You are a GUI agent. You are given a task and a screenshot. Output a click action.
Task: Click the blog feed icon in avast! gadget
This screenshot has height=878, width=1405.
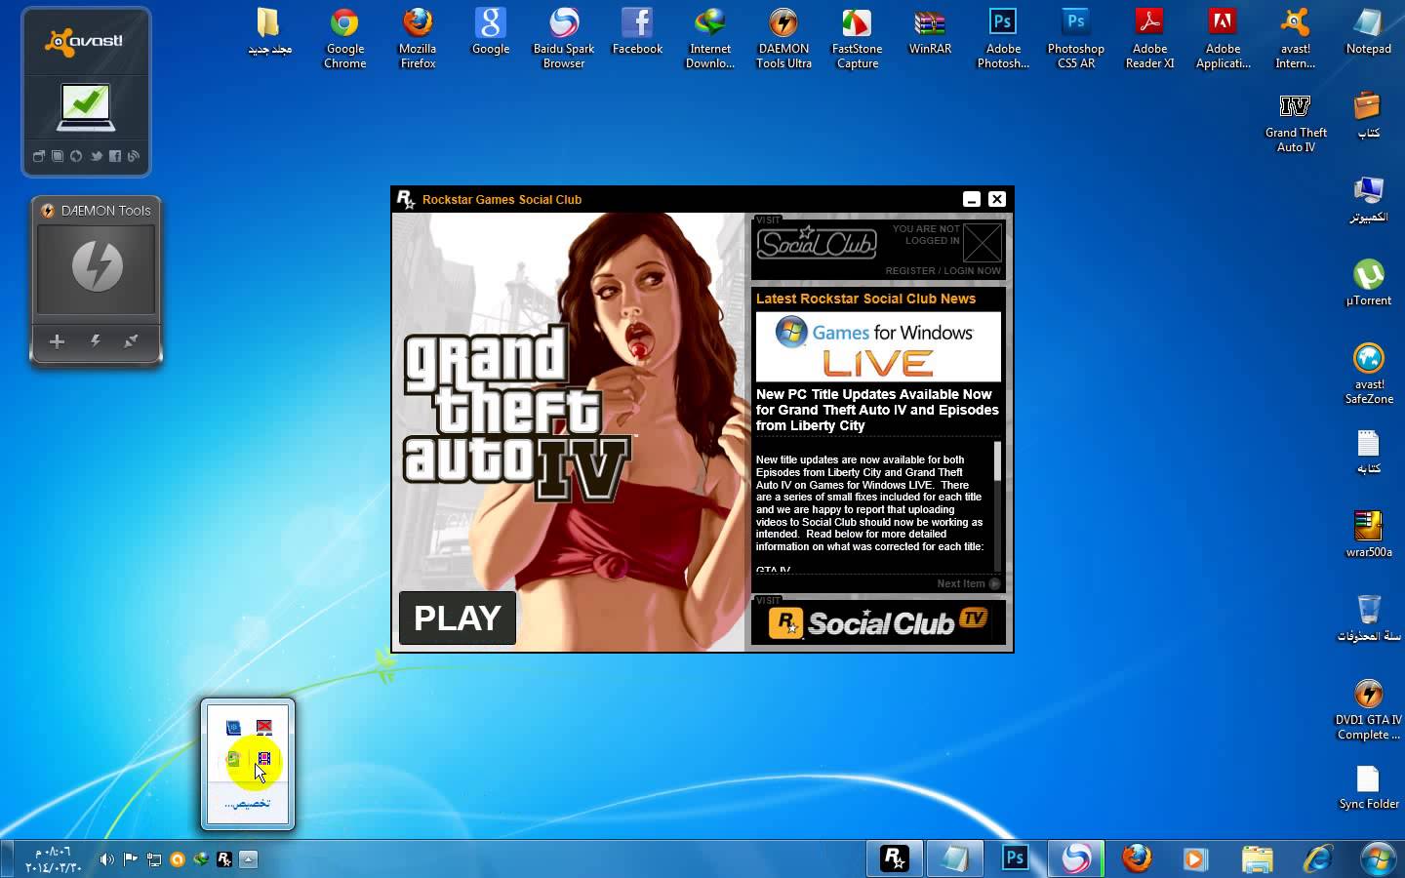pyautogui.click(x=134, y=156)
